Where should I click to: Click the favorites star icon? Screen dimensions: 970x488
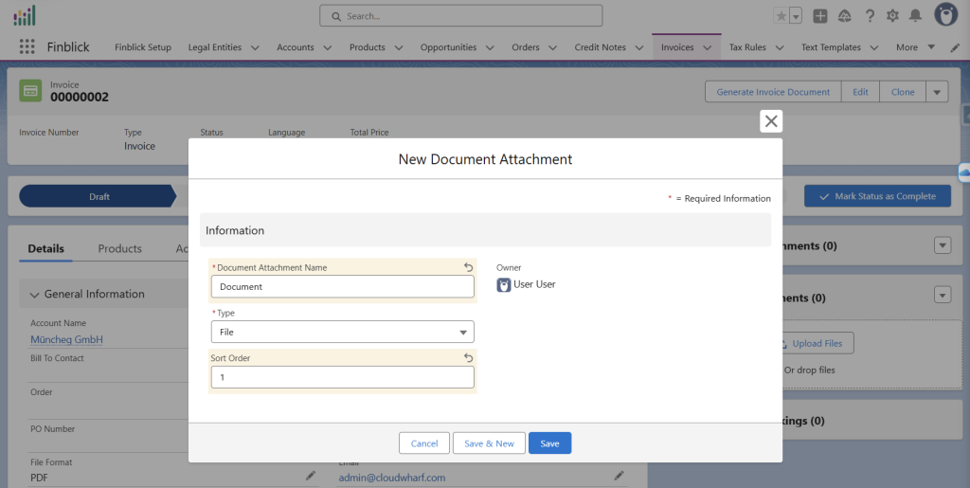coord(781,16)
